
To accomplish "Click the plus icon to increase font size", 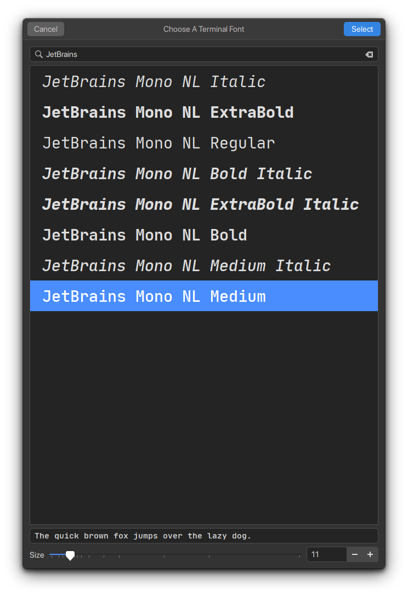I will (x=370, y=554).
